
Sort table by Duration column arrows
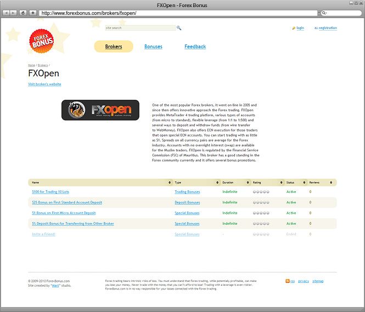(x=248, y=183)
